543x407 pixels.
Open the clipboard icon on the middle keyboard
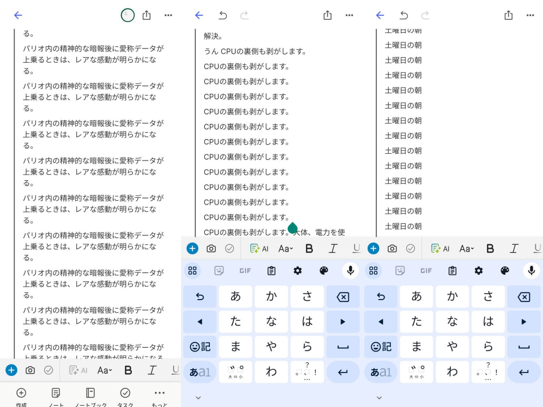pyautogui.click(x=271, y=271)
